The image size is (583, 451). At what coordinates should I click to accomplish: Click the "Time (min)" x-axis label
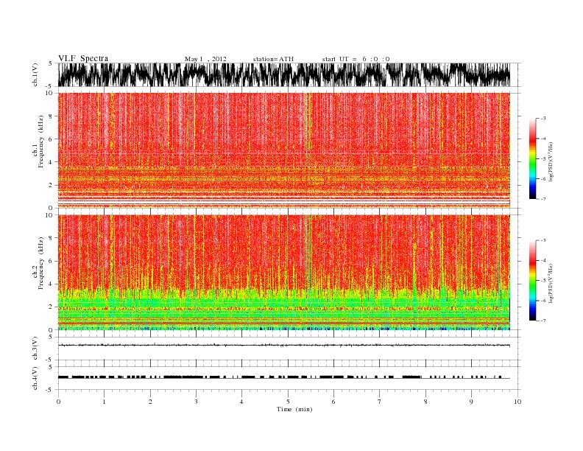pyautogui.click(x=294, y=409)
